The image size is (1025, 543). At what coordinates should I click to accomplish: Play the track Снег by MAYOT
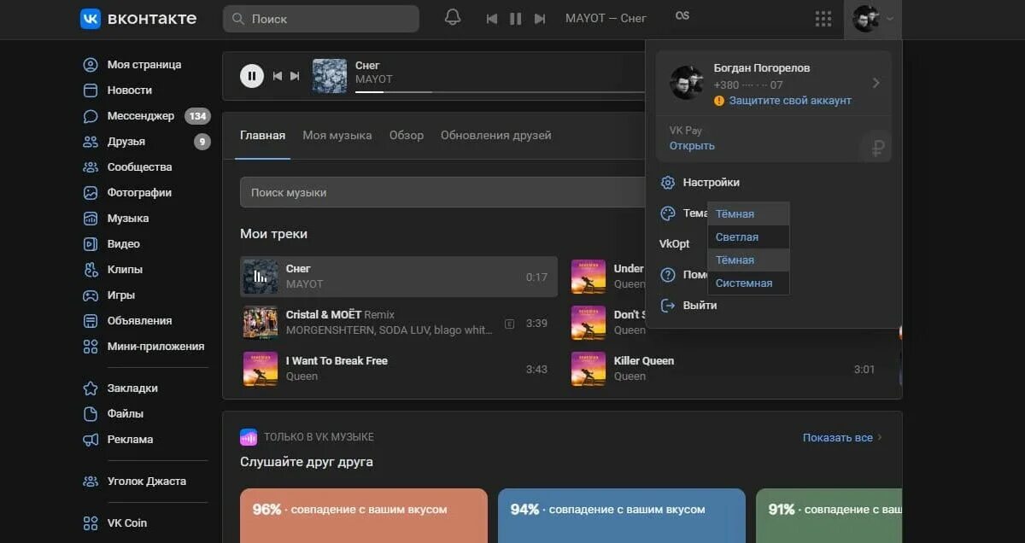point(399,277)
